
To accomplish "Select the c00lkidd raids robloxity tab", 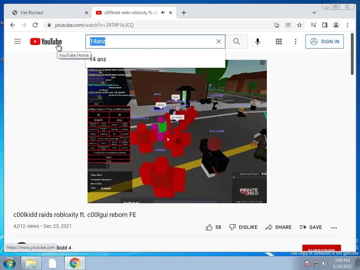I will pos(131,13).
